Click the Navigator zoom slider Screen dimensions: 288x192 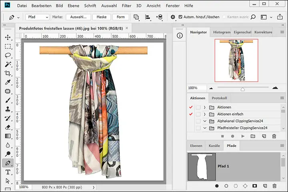tap(242, 89)
